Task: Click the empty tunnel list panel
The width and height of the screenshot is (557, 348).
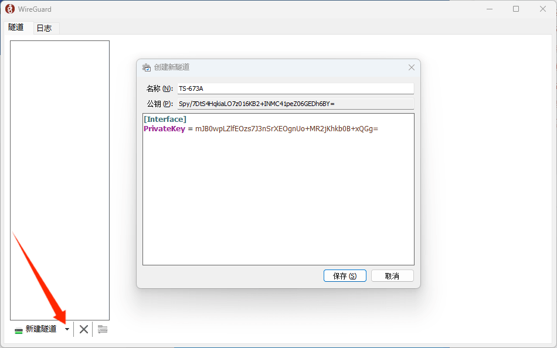Action: (60, 180)
